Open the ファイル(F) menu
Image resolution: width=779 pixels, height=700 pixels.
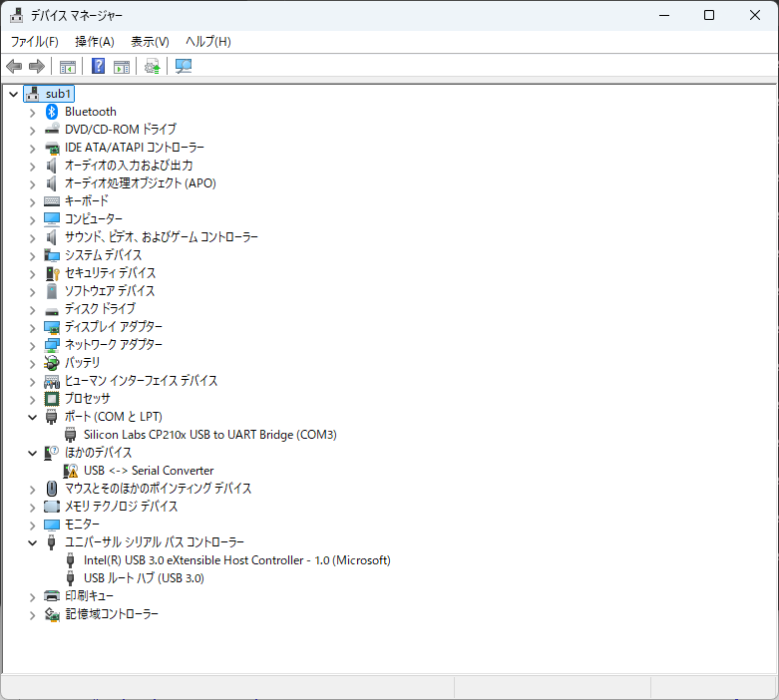click(34, 42)
